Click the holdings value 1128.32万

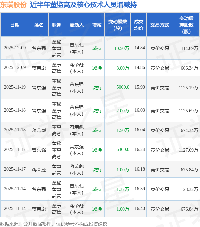point(188,189)
